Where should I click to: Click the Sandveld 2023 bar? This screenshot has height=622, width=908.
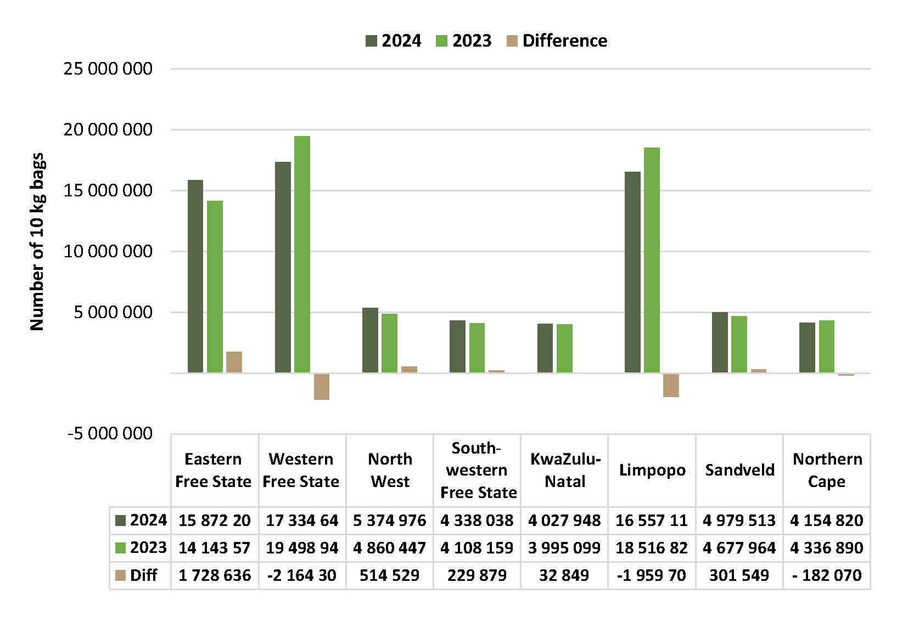(x=739, y=344)
